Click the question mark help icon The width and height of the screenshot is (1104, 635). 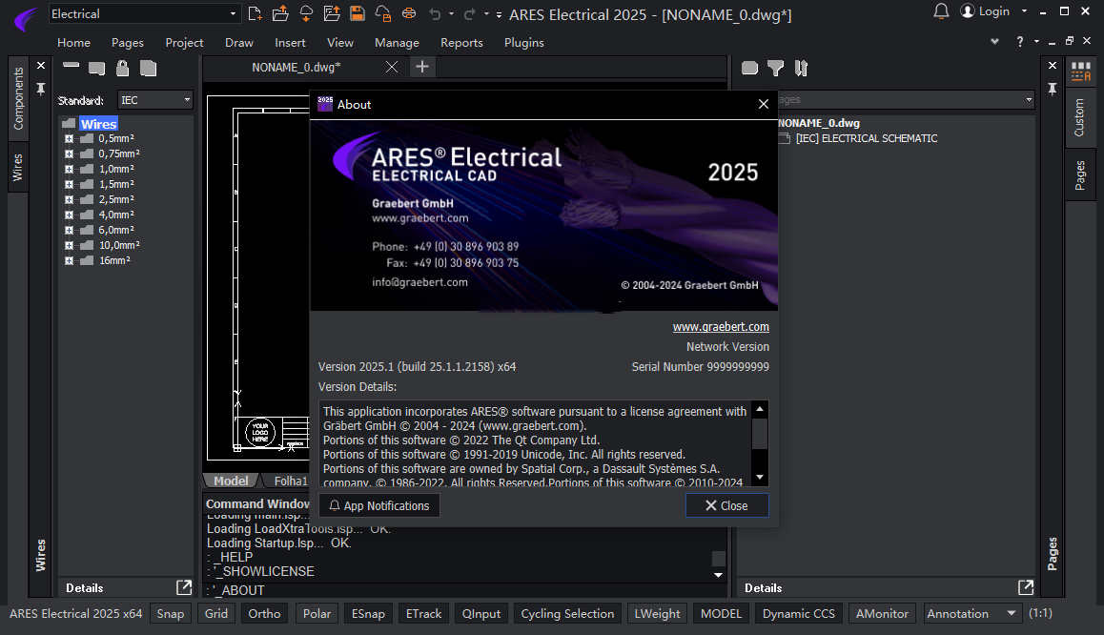pos(1019,42)
